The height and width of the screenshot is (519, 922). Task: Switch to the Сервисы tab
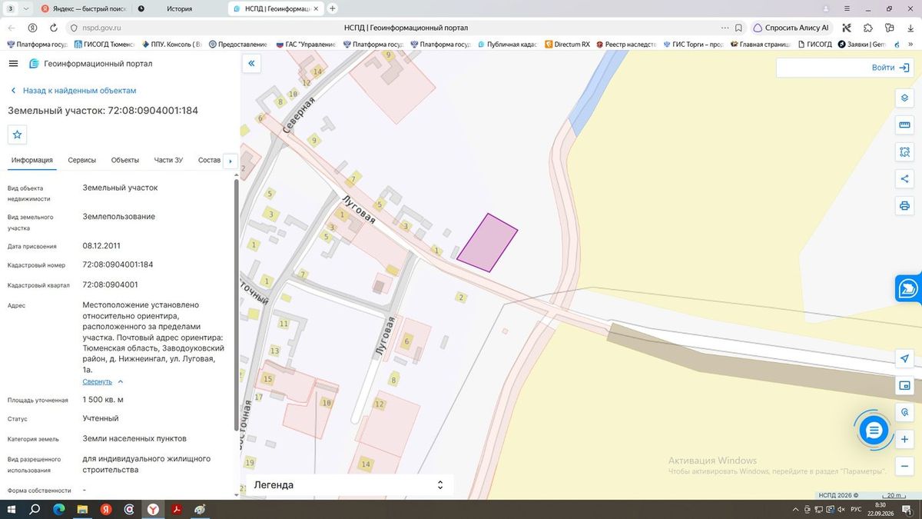pos(82,160)
